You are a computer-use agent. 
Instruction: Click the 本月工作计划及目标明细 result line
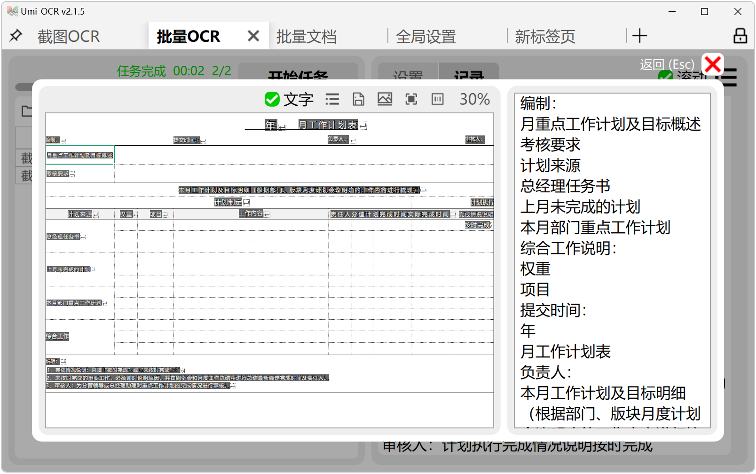coord(603,393)
